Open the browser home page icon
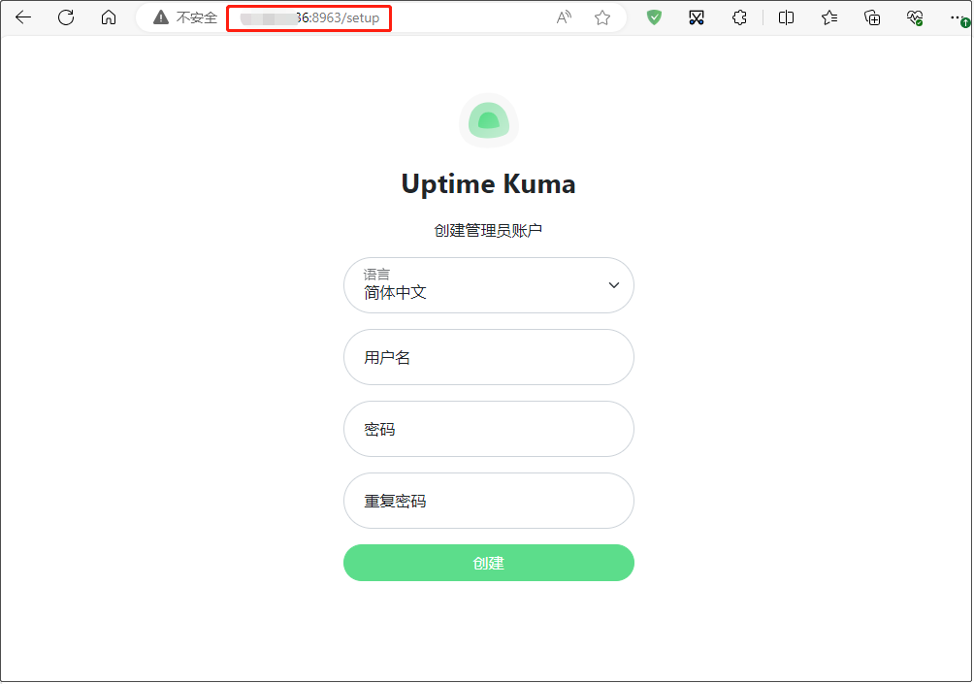Screen dimensions: 974x684 pos(109,17)
